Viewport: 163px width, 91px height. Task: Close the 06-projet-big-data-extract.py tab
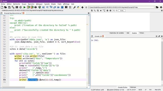[23, 13]
